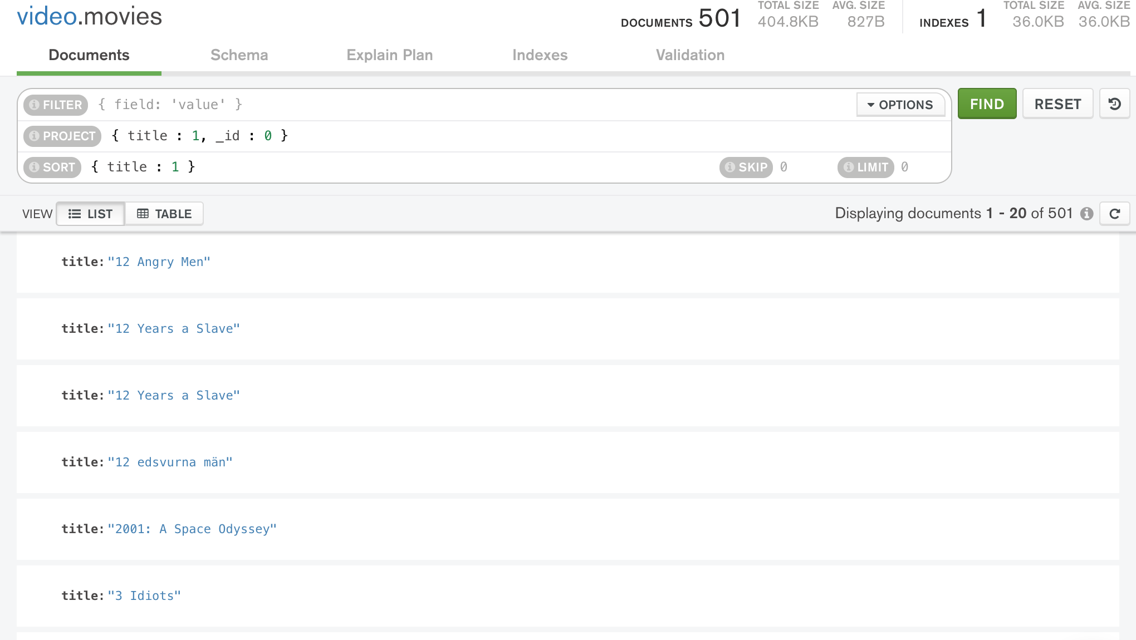Select the "12 edsvurna män" document
This screenshot has height=640, width=1136.
(x=568, y=462)
